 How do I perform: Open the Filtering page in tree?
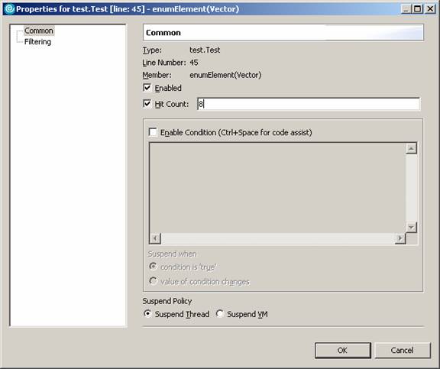tap(37, 42)
